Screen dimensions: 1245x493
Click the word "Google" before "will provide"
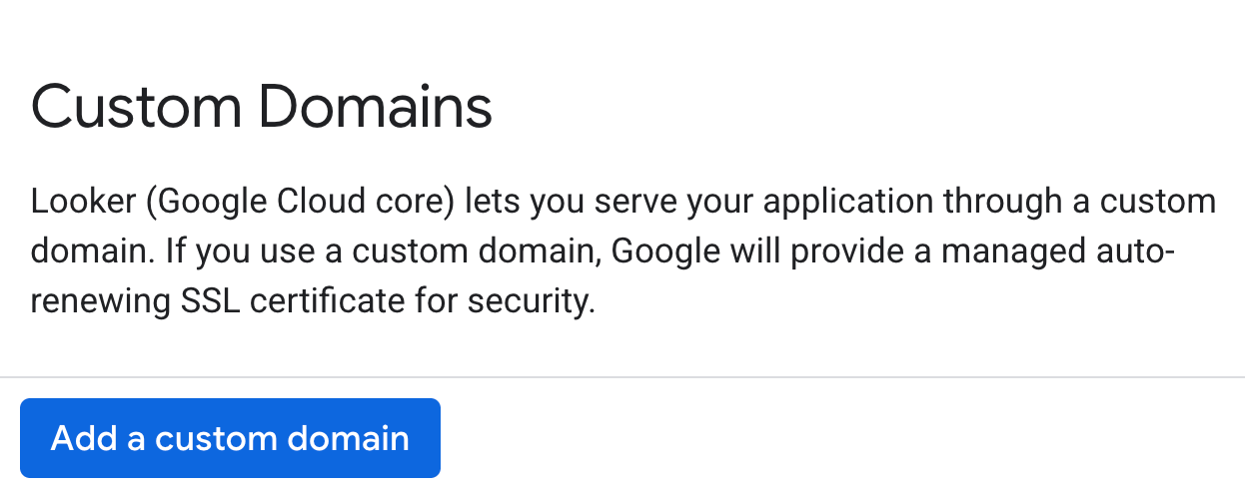665,250
